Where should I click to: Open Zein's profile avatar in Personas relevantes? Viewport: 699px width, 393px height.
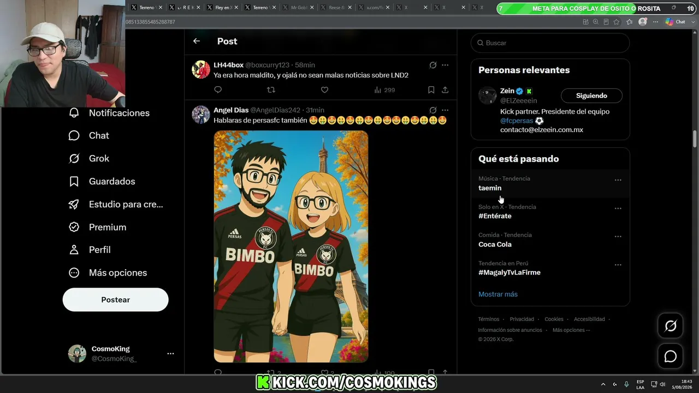[488, 95]
